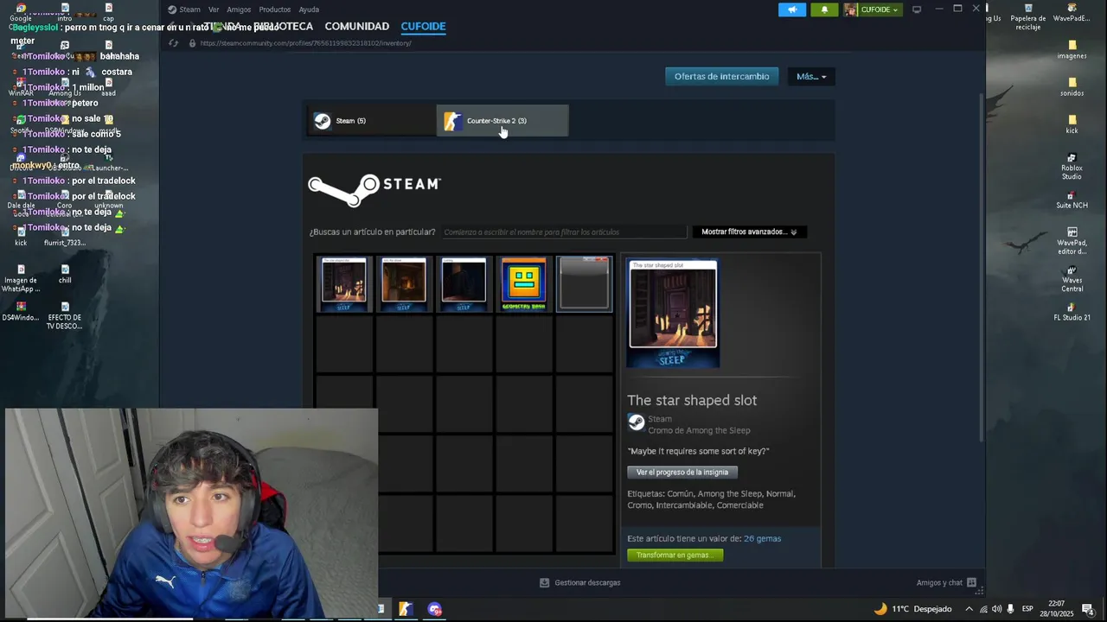Open Gestionar descargas
Viewport: 1107px width, 622px height.
point(587,583)
